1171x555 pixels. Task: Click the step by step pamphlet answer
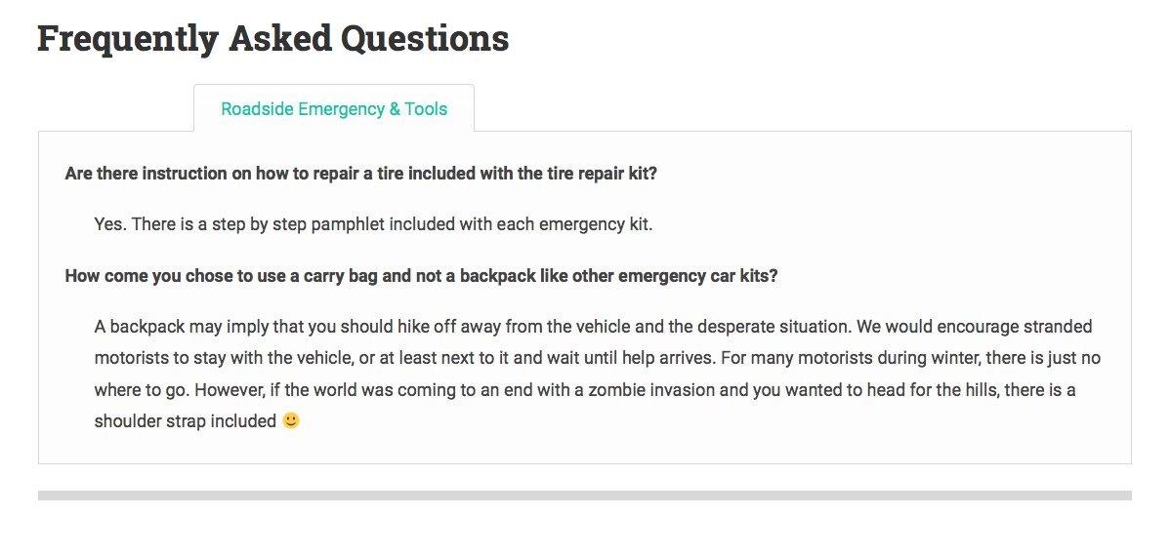point(373,224)
